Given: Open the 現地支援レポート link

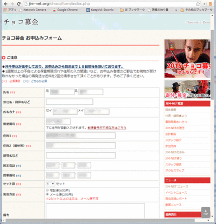Looking at the screenshot, I should [x=176, y=199].
